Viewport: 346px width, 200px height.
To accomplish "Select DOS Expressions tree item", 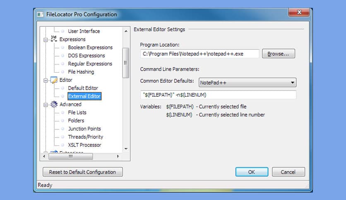I will (x=86, y=55).
